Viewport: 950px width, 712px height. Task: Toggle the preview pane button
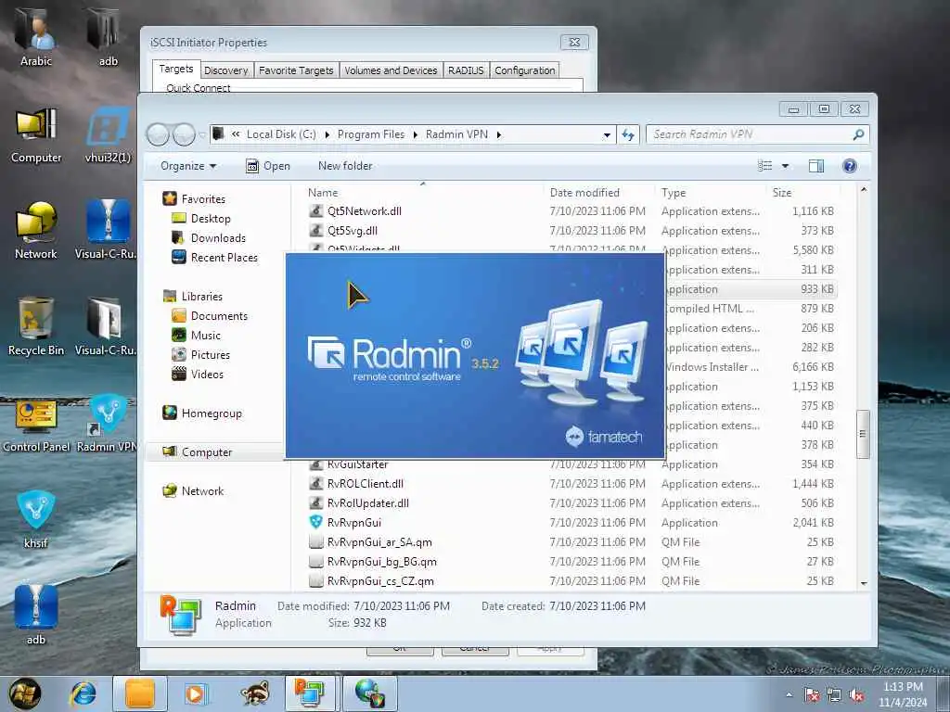tap(816, 166)
